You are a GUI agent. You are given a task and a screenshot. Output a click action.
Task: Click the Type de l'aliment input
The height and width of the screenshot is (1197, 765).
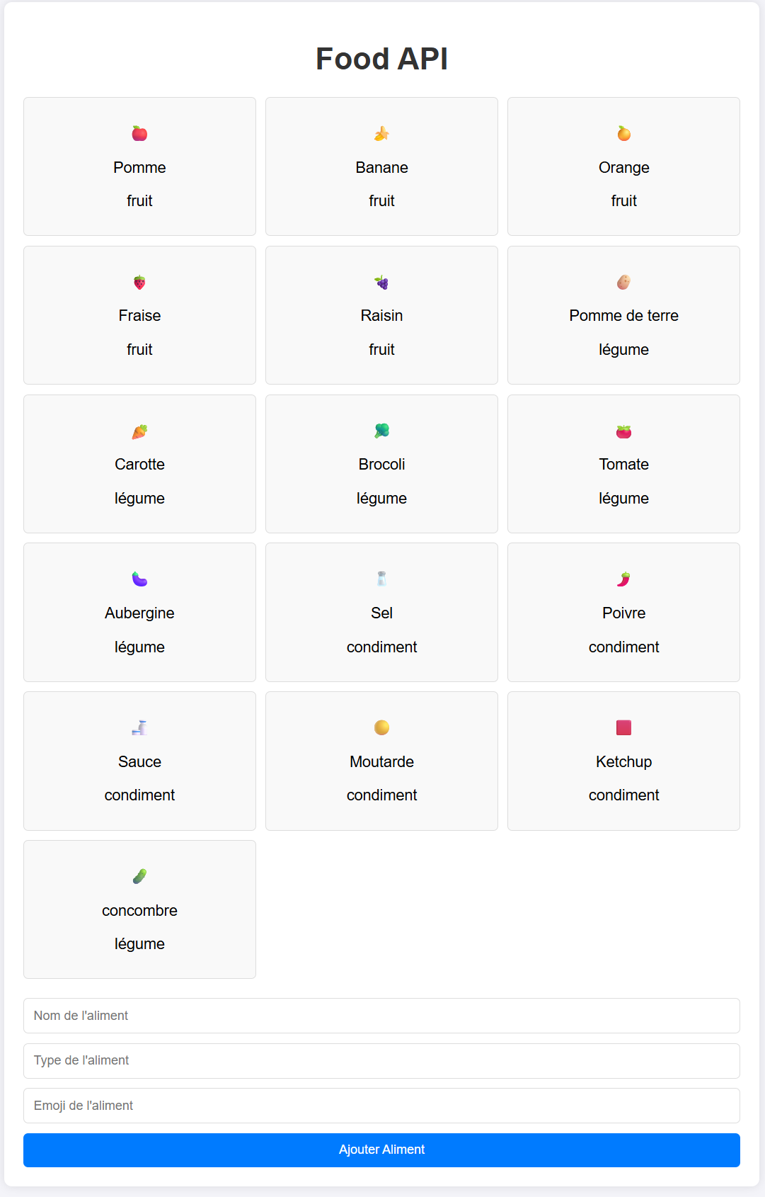coord(381,1060)
